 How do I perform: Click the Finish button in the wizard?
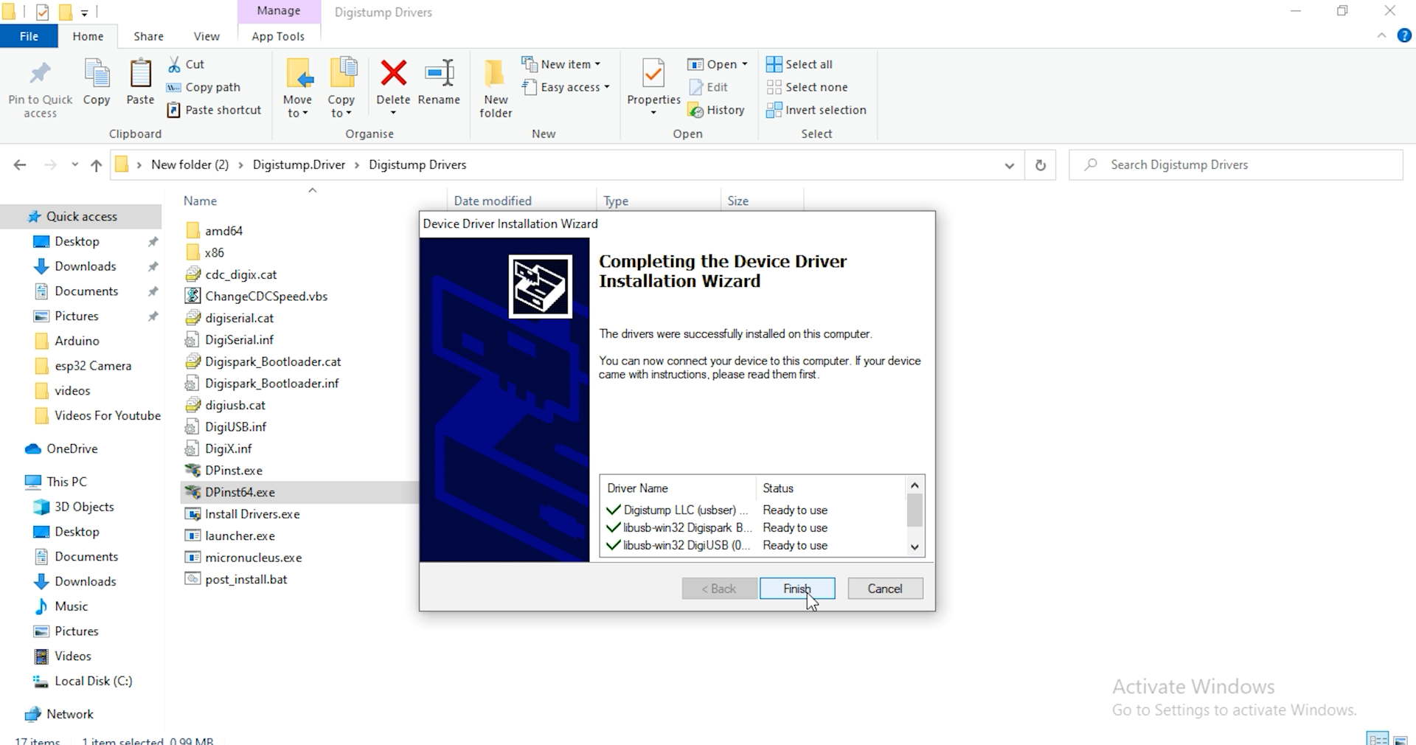point(796,589)
